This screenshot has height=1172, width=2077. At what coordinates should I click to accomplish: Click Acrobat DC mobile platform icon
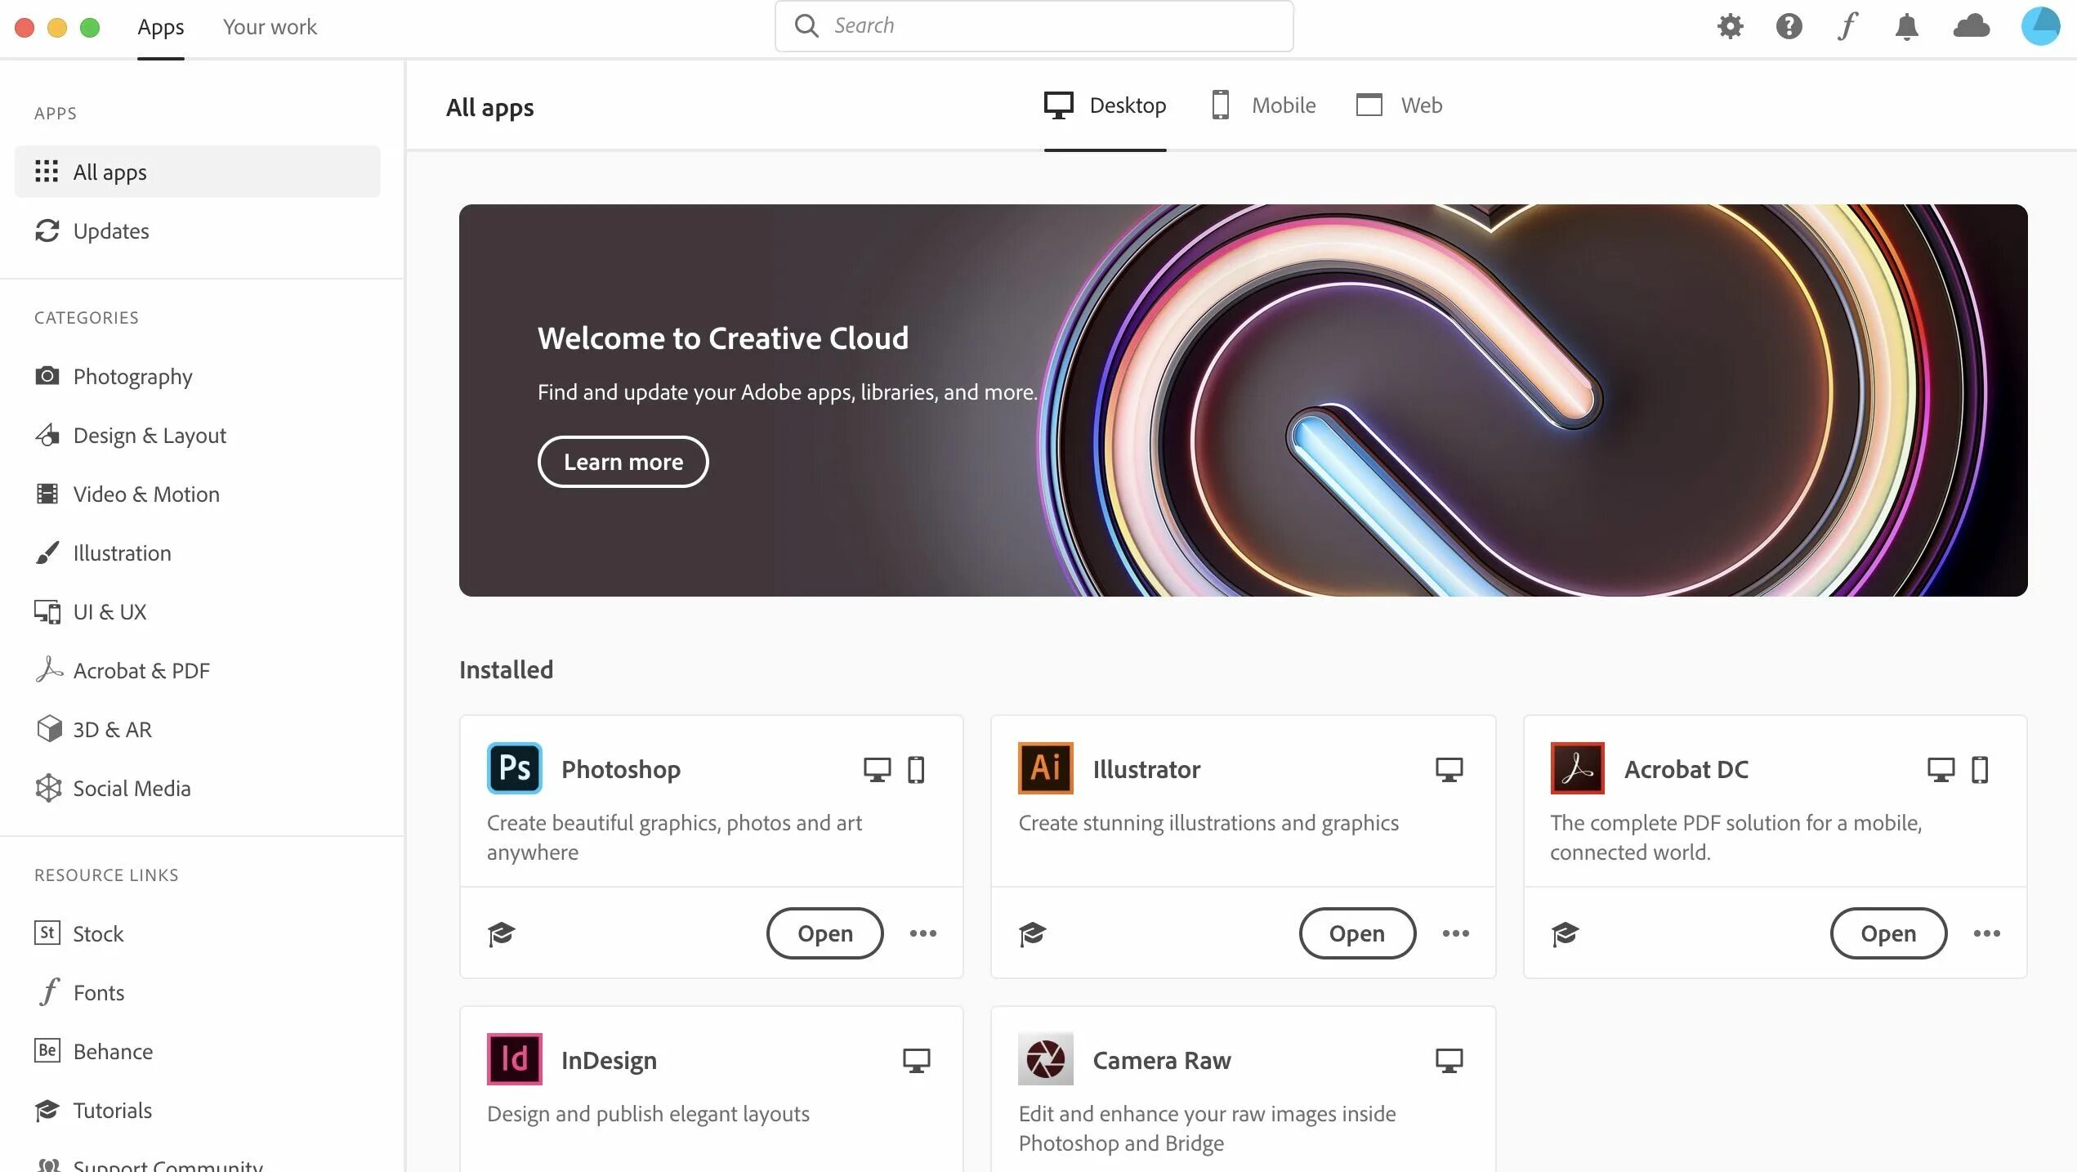coord(1980,769)
